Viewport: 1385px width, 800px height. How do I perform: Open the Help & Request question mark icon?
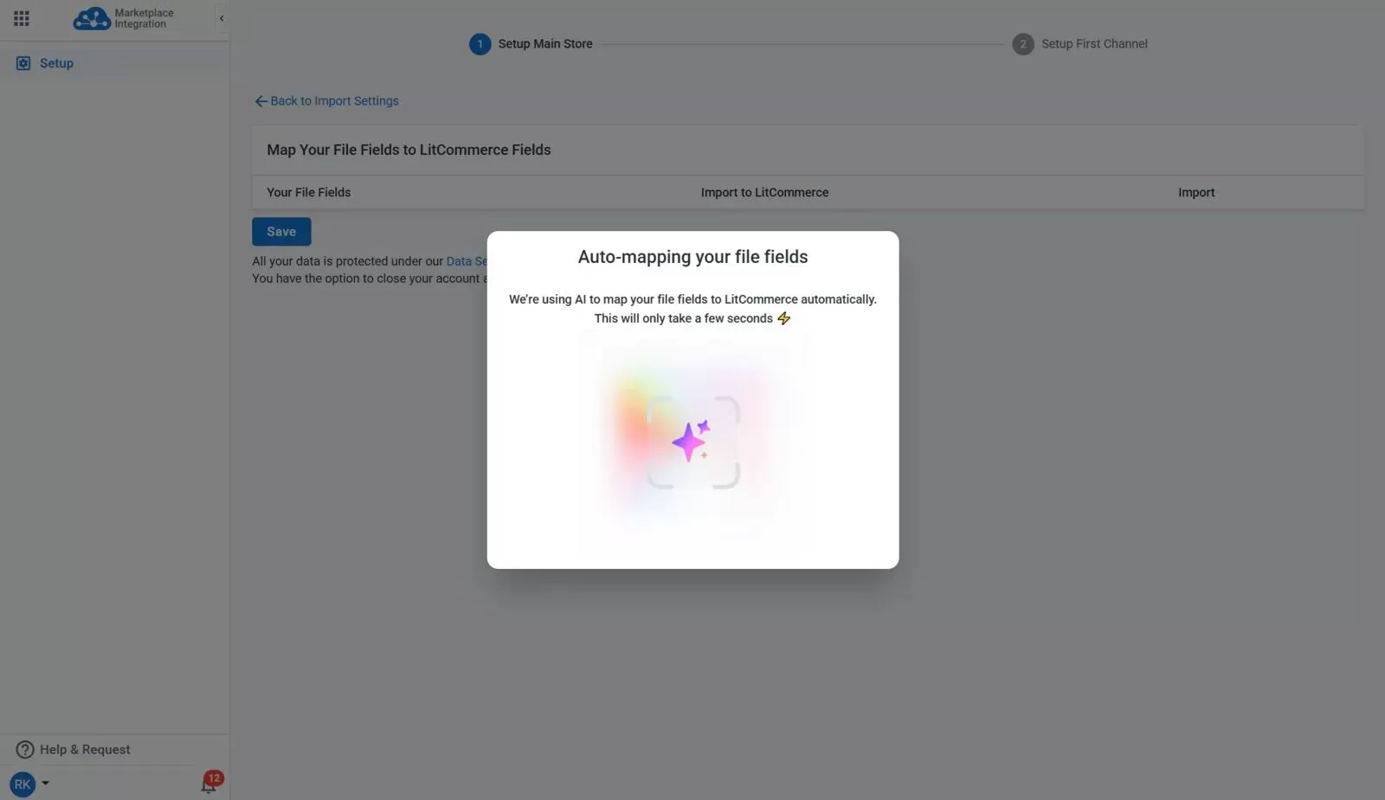point(23,749)
